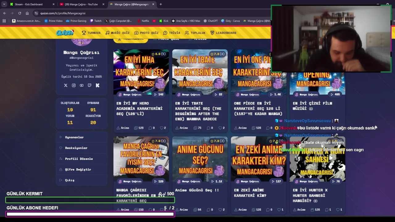
Task: Click the heart icon on My Hero Academia card
Action: pos(161,128)
